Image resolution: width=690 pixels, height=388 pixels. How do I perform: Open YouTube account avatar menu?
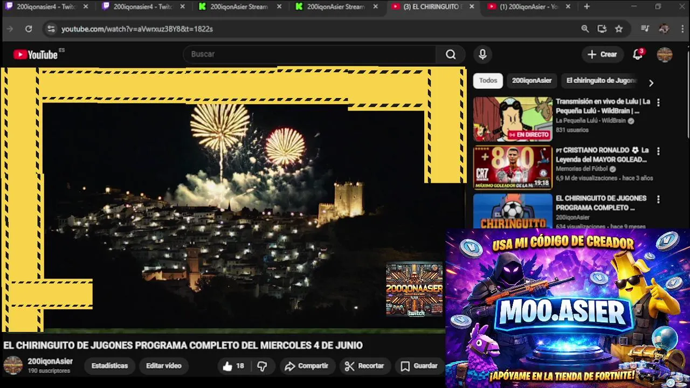[x=665, y=54]
